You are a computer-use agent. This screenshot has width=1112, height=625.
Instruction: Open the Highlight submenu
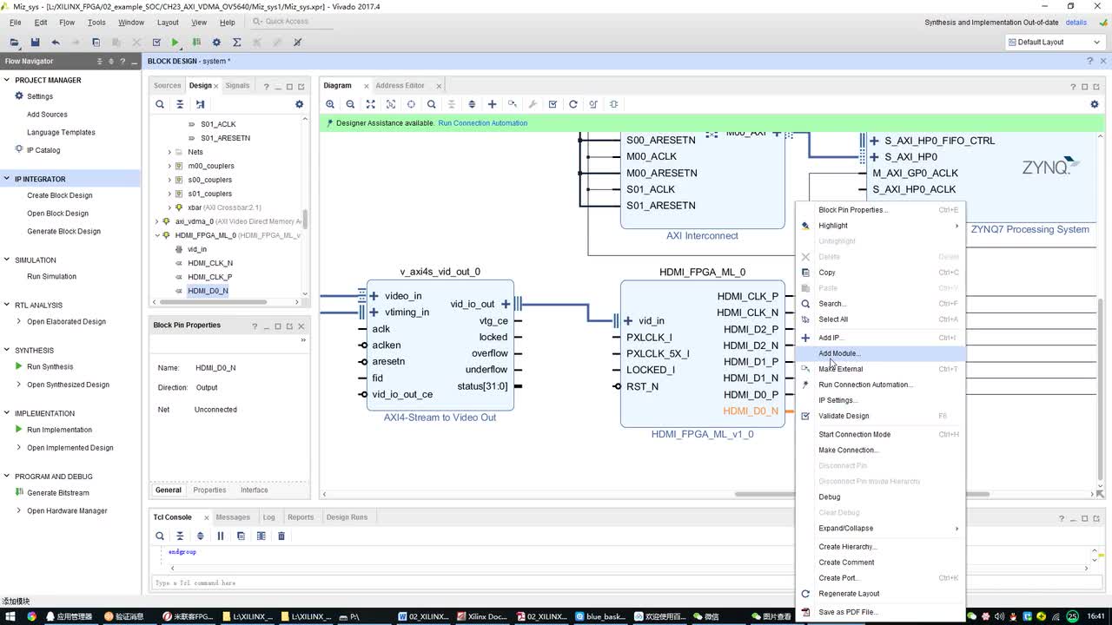coord(879,226)
